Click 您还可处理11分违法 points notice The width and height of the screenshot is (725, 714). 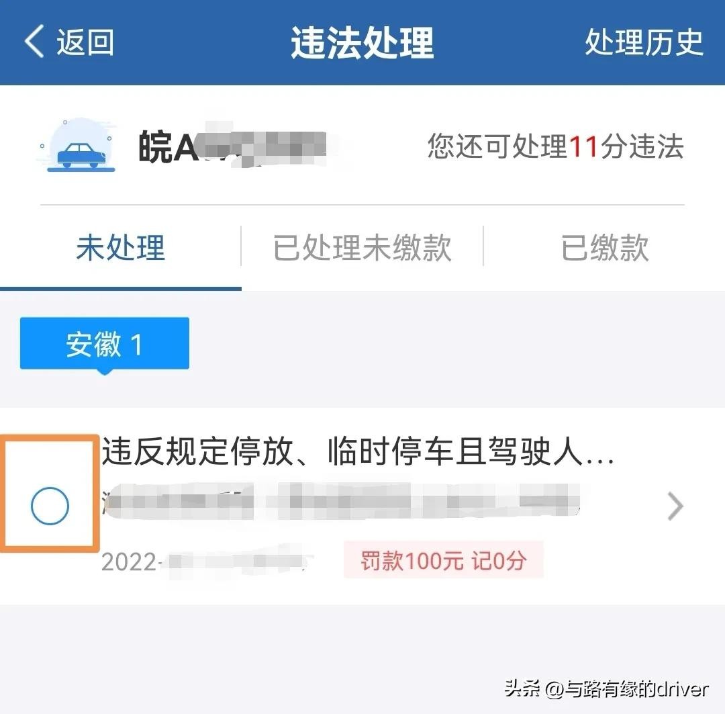point(555,146)
